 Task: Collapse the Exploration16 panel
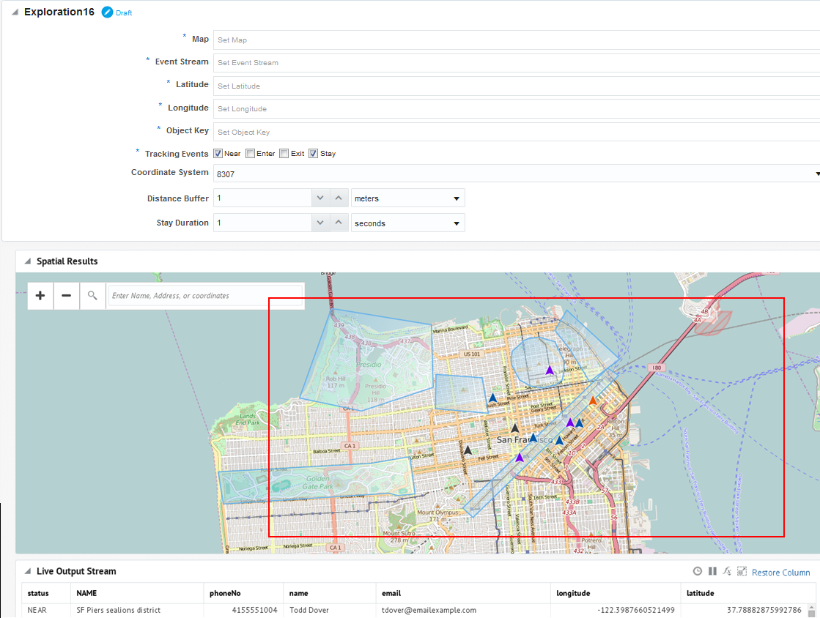[x=15, y=12]
